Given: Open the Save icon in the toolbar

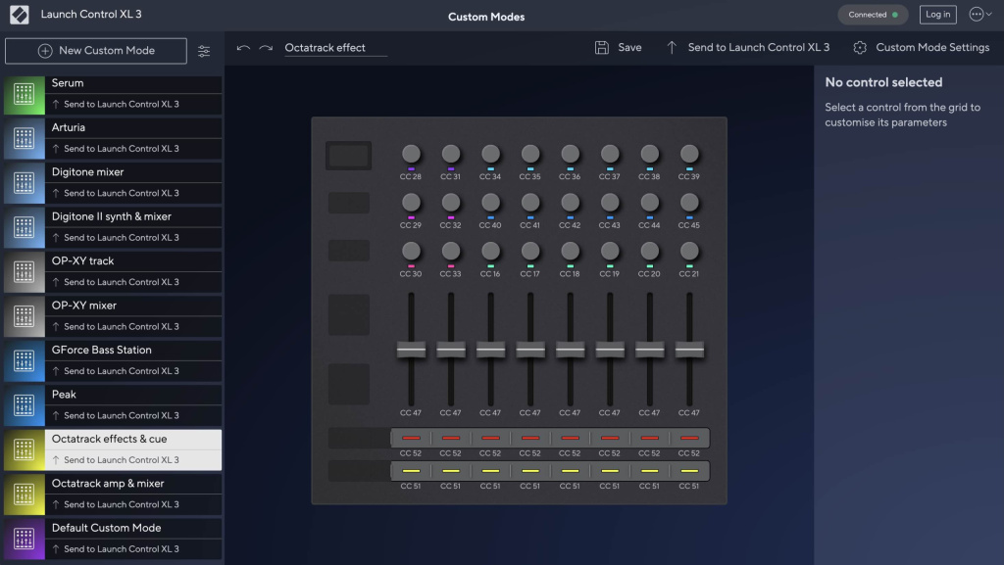Looking at the screenshot, I should coord(600,47).
